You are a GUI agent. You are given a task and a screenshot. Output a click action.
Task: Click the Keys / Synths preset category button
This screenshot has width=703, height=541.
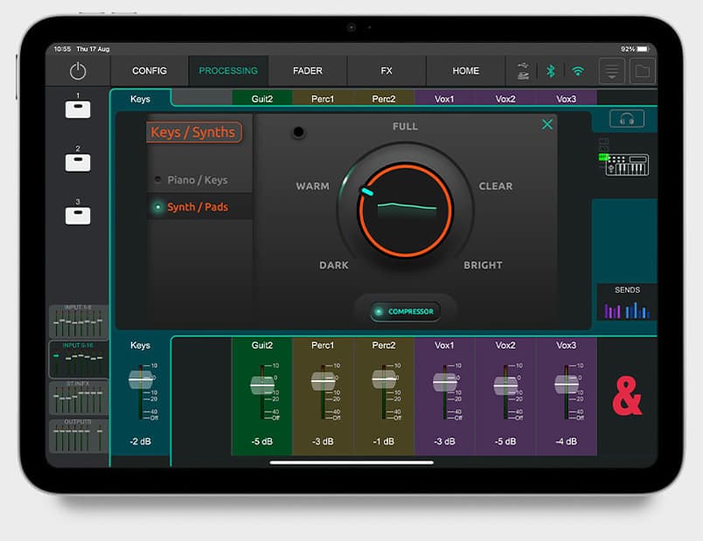(193, 132)
